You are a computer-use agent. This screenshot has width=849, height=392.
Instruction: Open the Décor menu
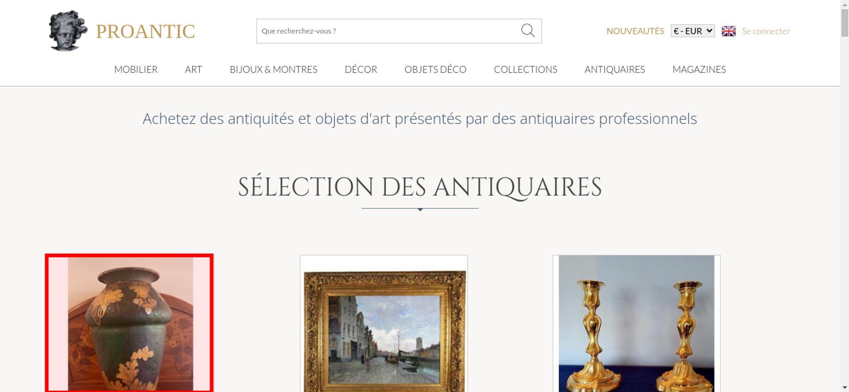click(x=361, y=69)
